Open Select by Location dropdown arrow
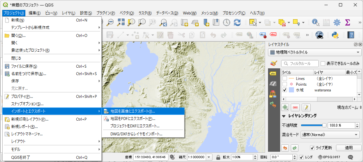The image size is (363, 162). click(303, 22)
